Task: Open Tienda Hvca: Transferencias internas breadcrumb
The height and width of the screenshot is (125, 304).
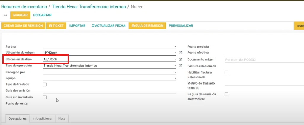Action: (89, 7)
